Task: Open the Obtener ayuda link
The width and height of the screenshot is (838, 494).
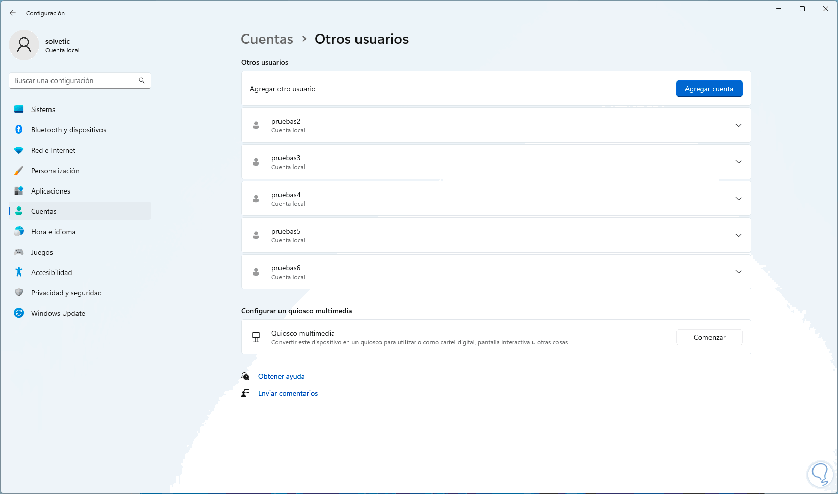Action: [x=281, y=376]
